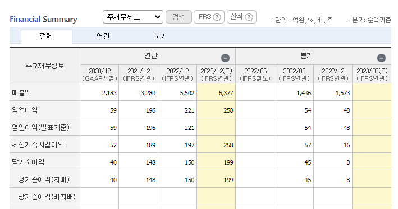Click 영업이익 estimate value 258
This screenshot has width=398, height=209.
click(x=228, y=110)
